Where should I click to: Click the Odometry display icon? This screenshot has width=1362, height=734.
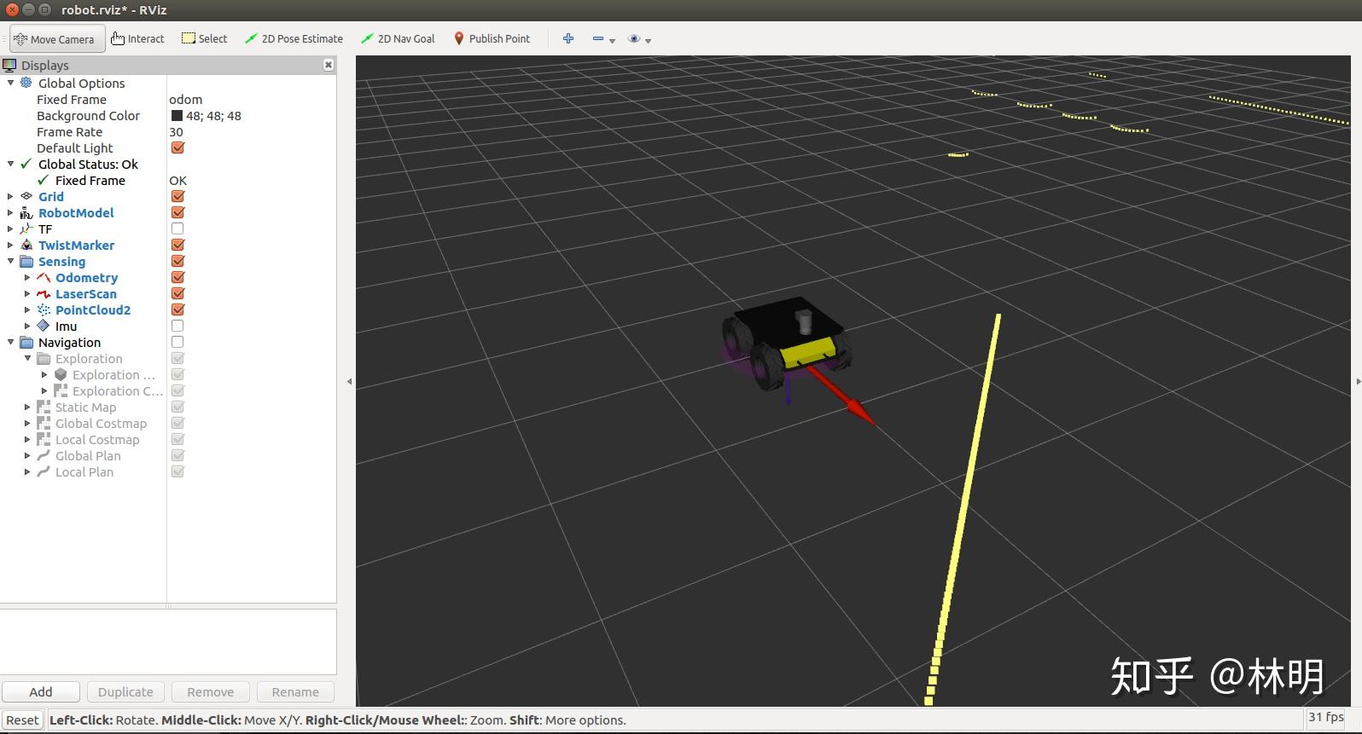coord(44,277)
